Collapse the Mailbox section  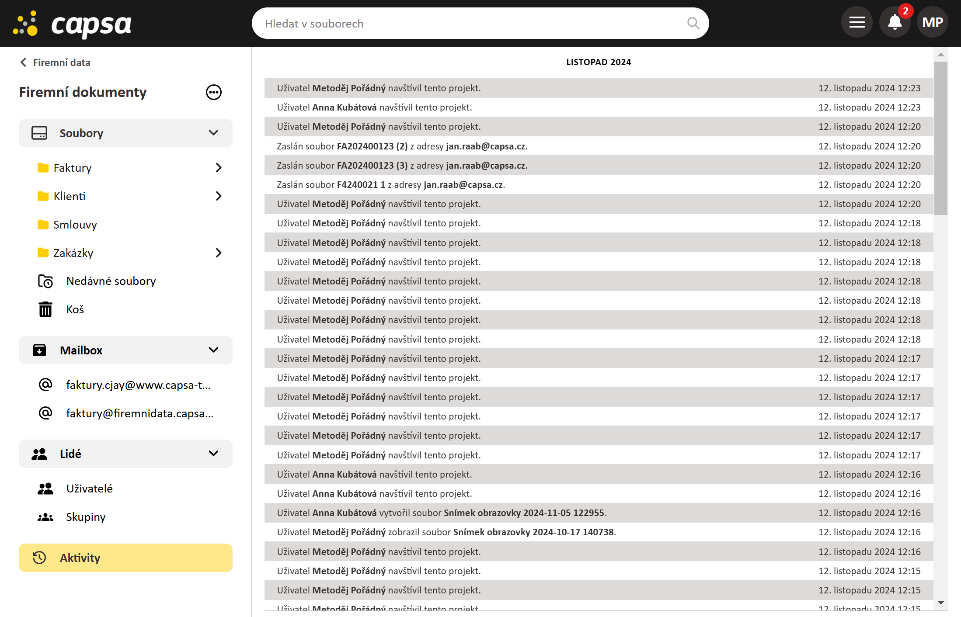coord(213,350)
